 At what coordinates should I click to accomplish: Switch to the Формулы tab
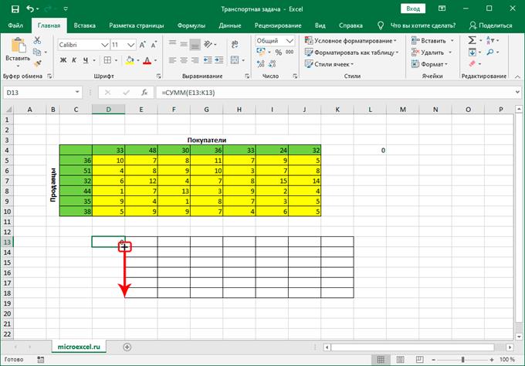tap(191, 25)
